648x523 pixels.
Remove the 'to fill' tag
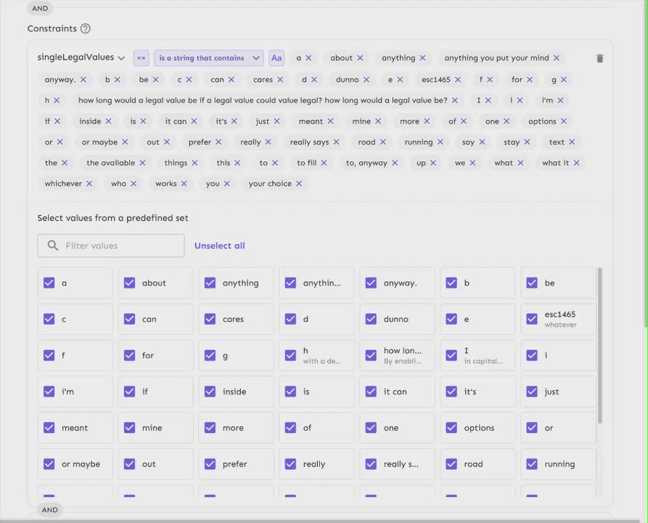click(x=324, y=163)
